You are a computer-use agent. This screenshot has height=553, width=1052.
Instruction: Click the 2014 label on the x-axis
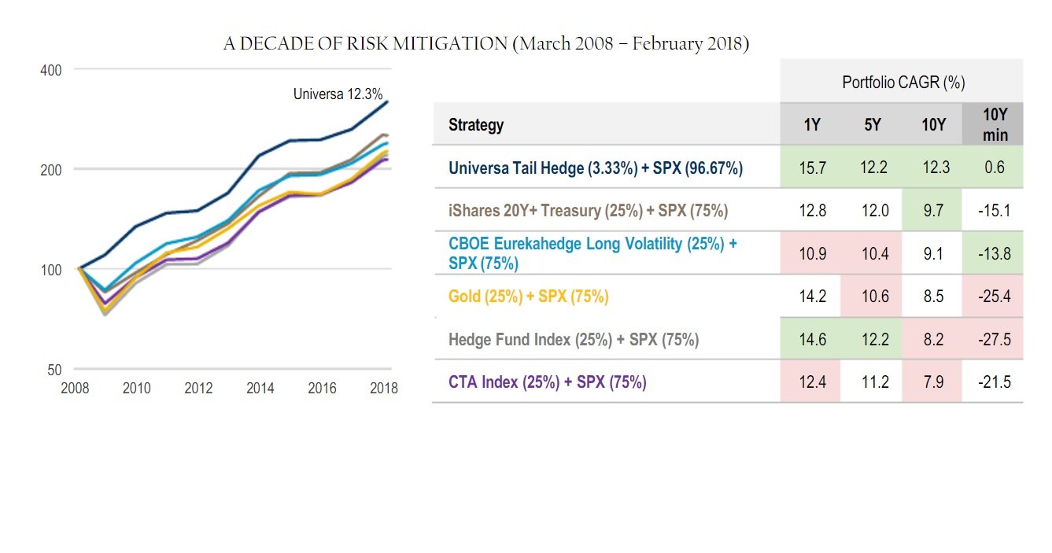pyautogui.click(x=260, y=388)
